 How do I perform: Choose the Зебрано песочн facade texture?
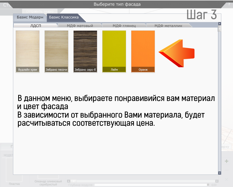tap(56, 51)
